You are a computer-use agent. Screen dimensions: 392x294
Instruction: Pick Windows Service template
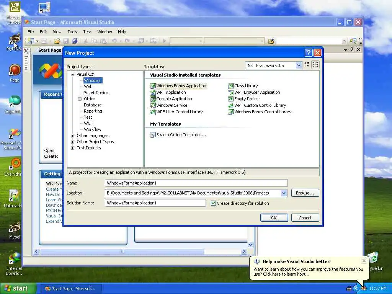(x=169, y=105)
